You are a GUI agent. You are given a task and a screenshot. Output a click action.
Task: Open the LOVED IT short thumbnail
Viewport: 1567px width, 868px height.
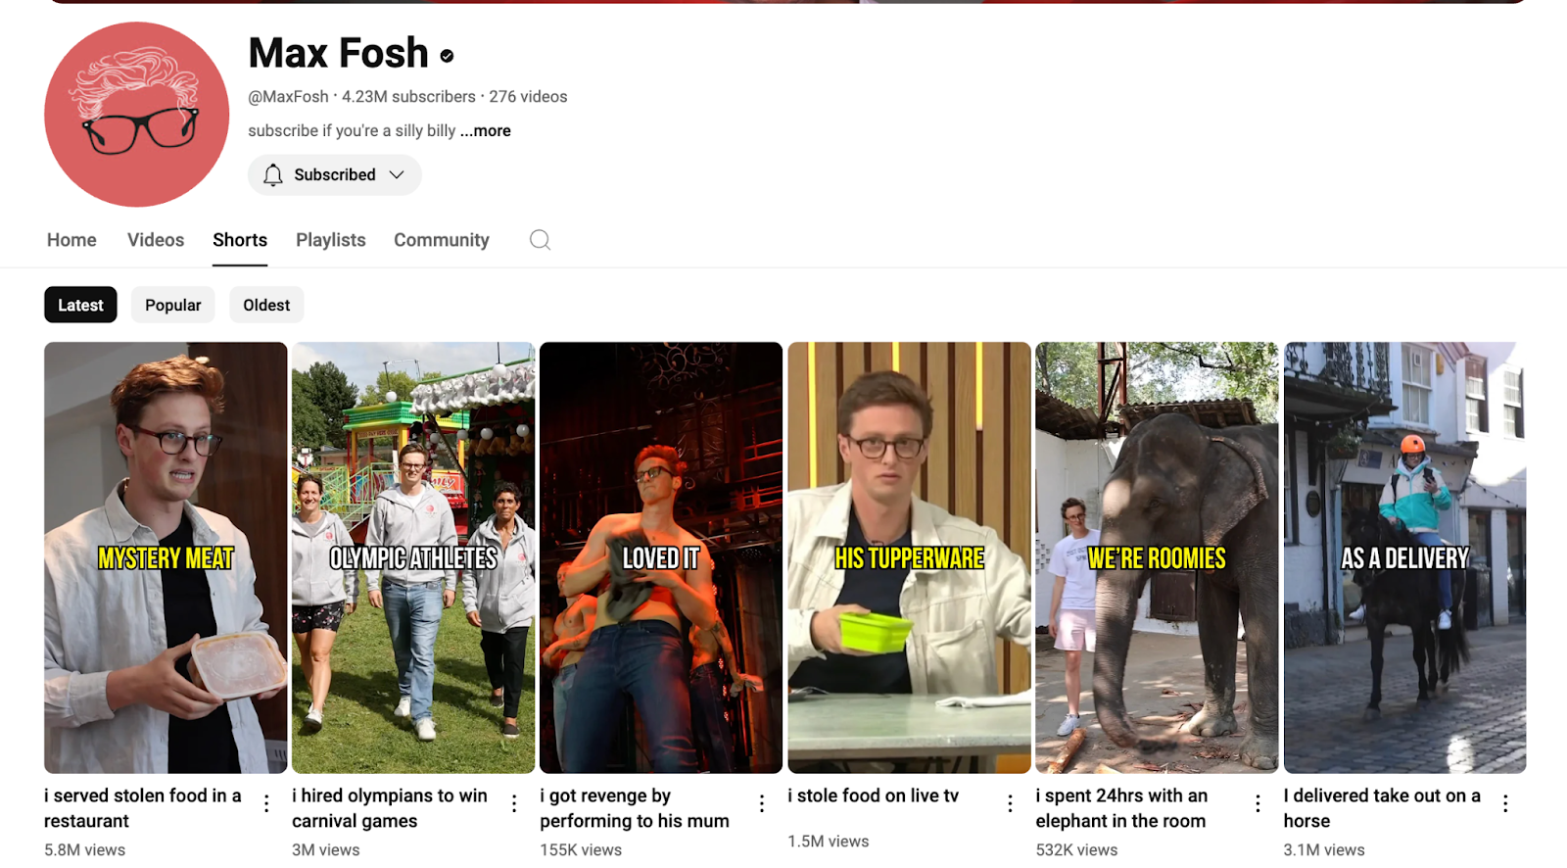pyautogui.click(x=661, y=557)
